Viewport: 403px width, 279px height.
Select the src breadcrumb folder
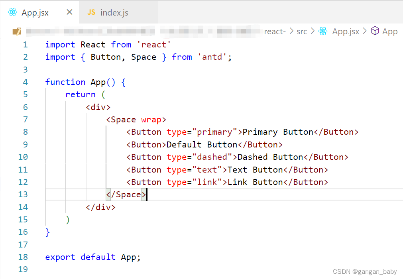pos(302,31)
